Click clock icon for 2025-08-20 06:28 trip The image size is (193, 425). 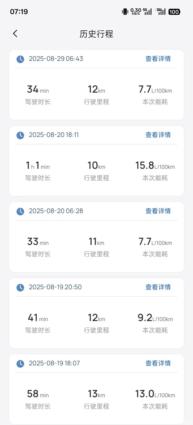(20, 211)
